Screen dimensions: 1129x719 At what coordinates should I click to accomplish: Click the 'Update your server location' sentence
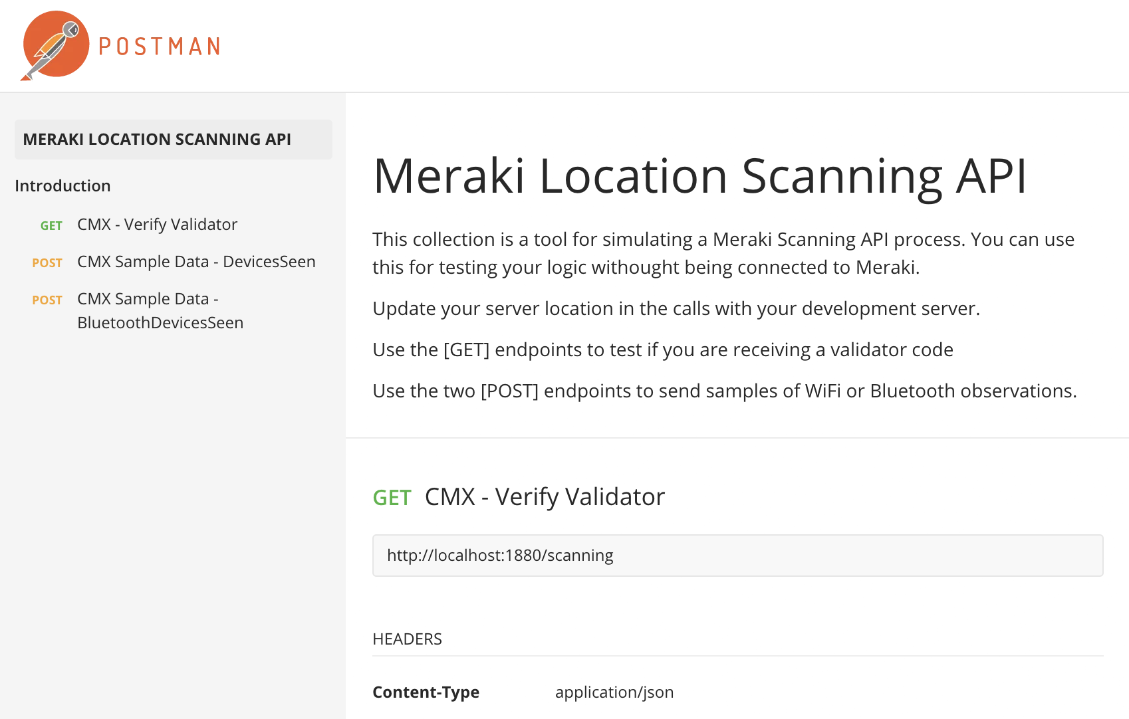[676, 309]
